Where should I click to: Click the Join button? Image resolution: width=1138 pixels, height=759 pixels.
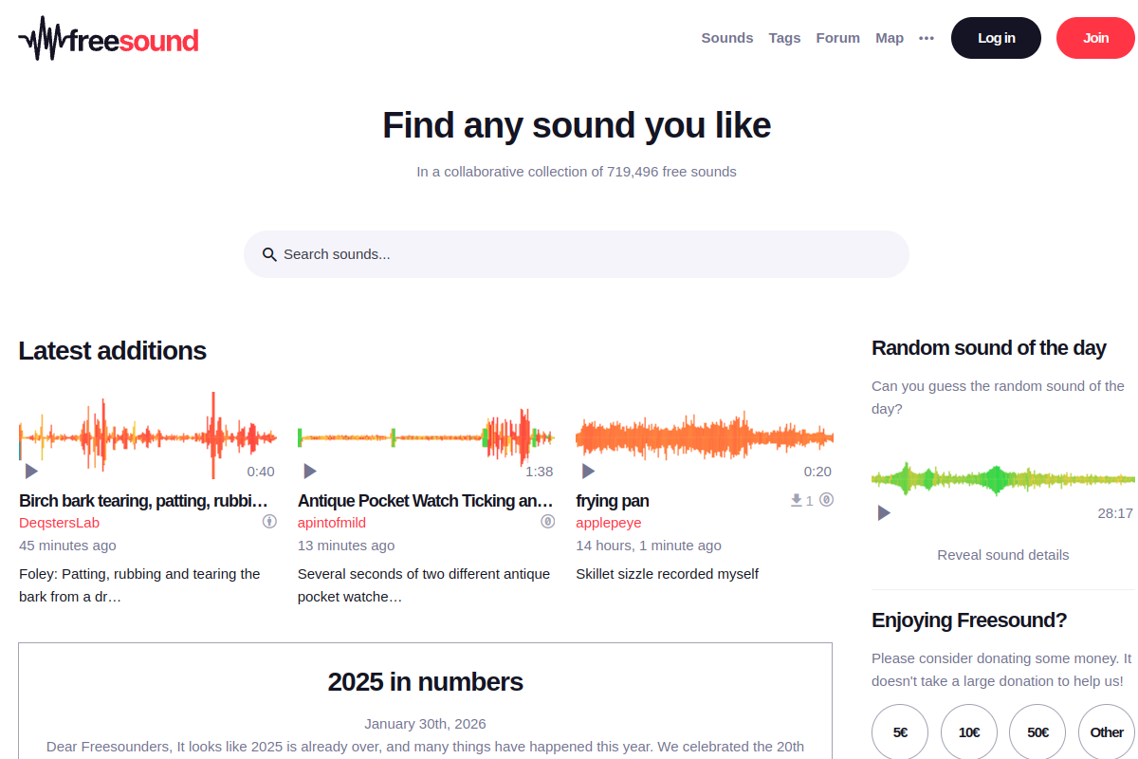coord(1095,38)
